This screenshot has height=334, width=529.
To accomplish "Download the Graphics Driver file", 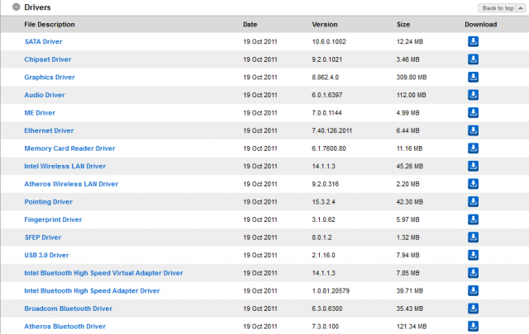I will [473, 77].
